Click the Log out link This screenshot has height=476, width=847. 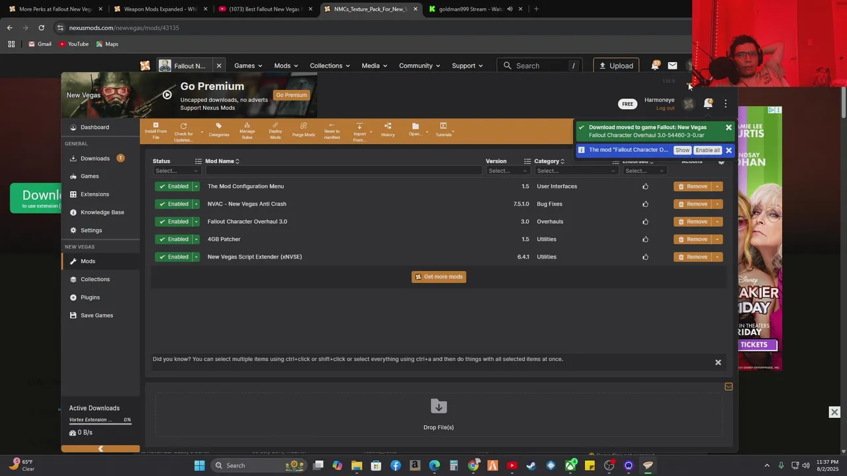665,108
